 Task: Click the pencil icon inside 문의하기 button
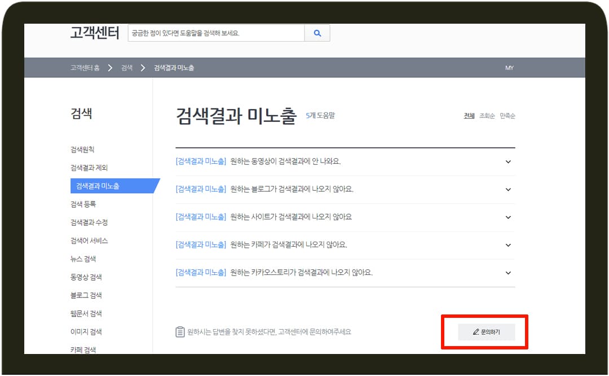tap(475, 332)
